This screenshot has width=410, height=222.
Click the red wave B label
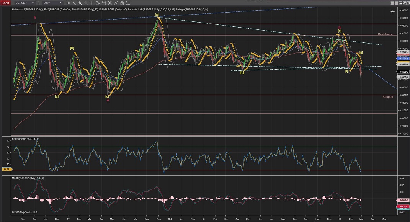(340, 28)
